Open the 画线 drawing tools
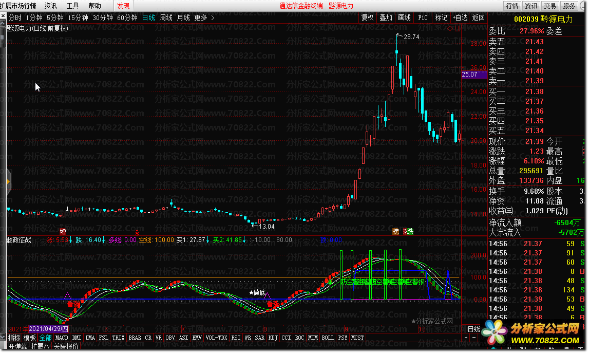Viewport: 589px width, 353px height. (x=404, y=17)
